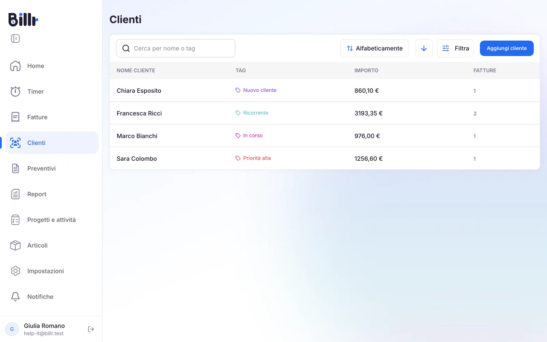Open the Timer page
The height and width of the screenshot is (342, 547).
[52, 91]
